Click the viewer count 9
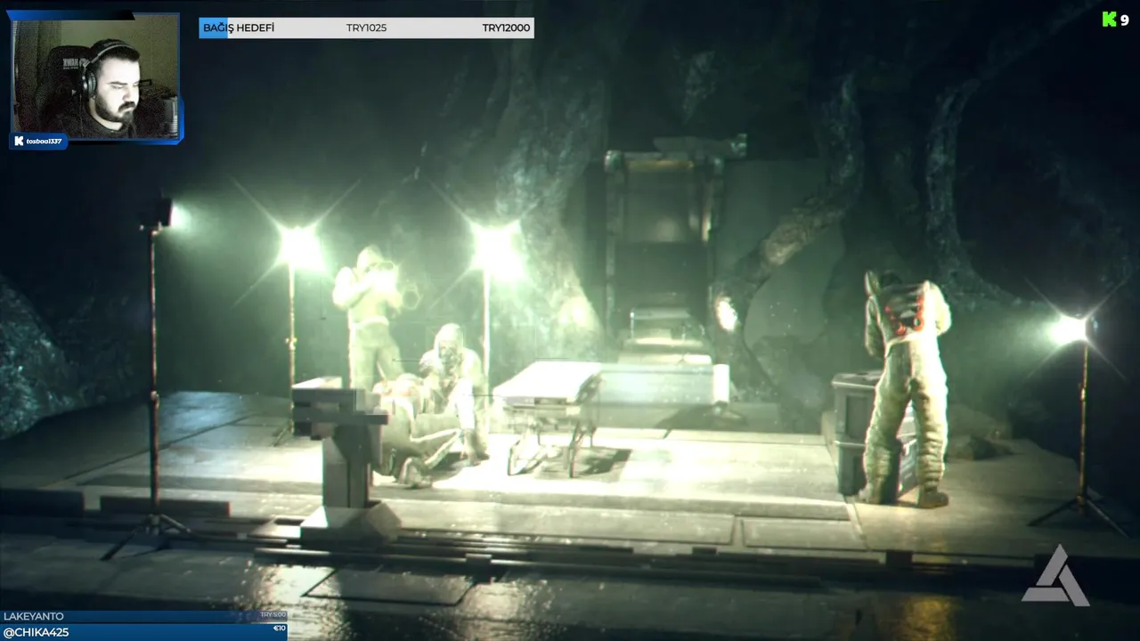Screen dimensions: 1140x641 tap(1125, 20)
